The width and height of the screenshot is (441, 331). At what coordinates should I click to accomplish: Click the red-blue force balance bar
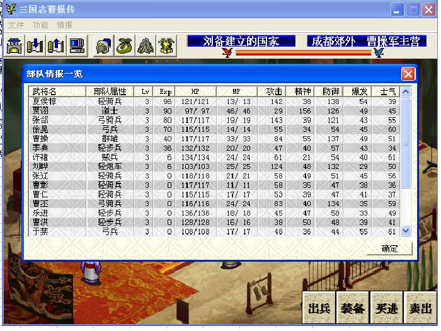[303, 52]
